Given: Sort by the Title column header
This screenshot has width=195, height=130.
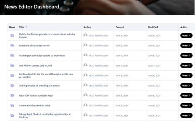Looking at the screenshot, I should [21, 27].
